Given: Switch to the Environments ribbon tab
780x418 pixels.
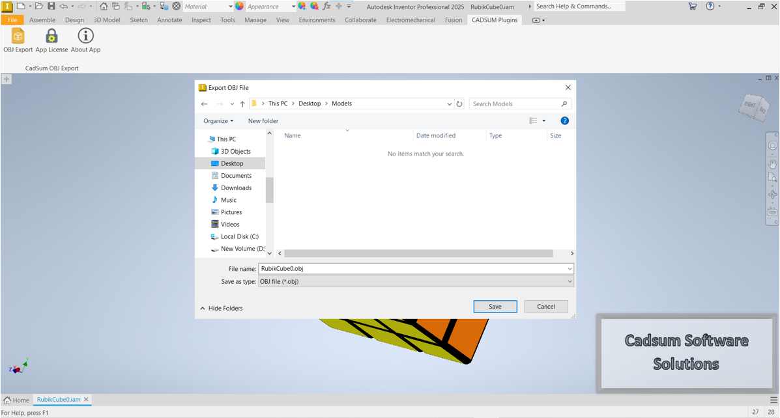Looking at the screenshot, I should click(x=317, y=20).
